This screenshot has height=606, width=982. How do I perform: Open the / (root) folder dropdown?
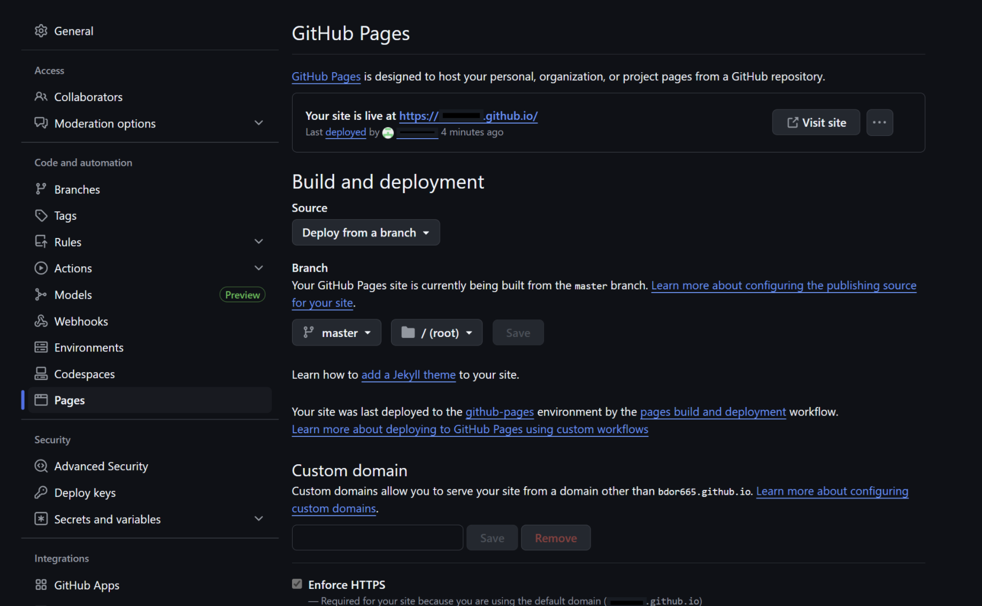(436, 333)
